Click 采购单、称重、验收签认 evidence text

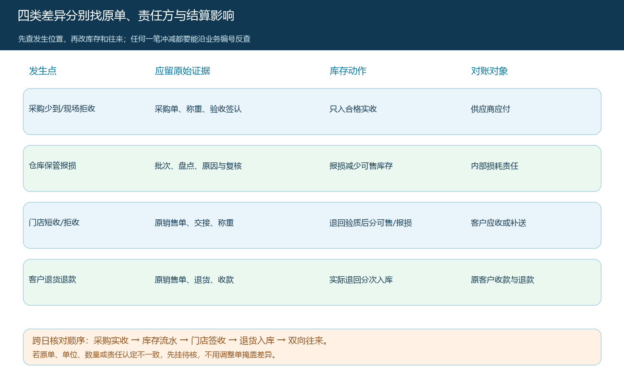coord(198,109)
